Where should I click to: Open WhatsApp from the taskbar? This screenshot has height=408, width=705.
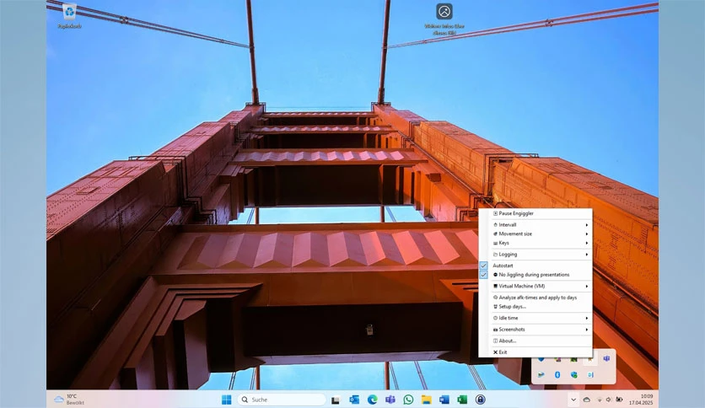pyautogui.click(x=408, y=400)
